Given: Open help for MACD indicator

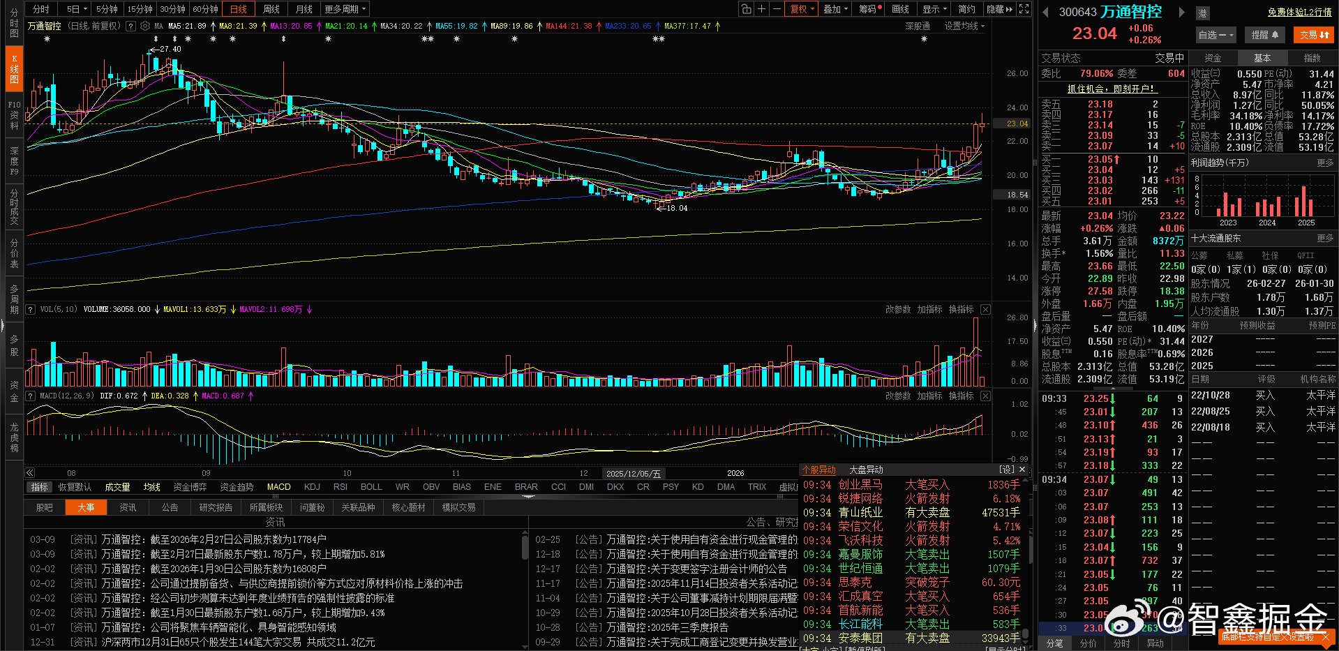Looking at the screenshot, I should 30,396.
